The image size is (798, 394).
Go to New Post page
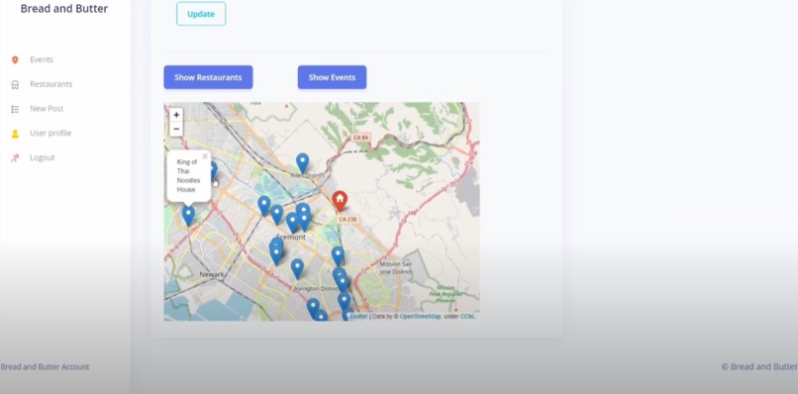(47, 109)
